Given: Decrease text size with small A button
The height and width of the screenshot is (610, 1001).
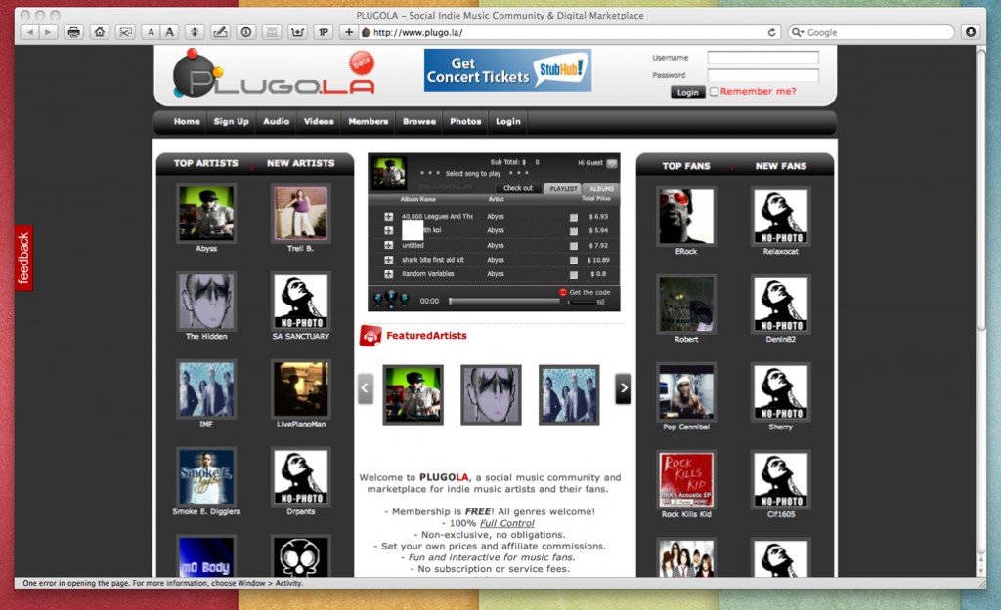Looking at the screenshot, I should [x=151, y=32].
